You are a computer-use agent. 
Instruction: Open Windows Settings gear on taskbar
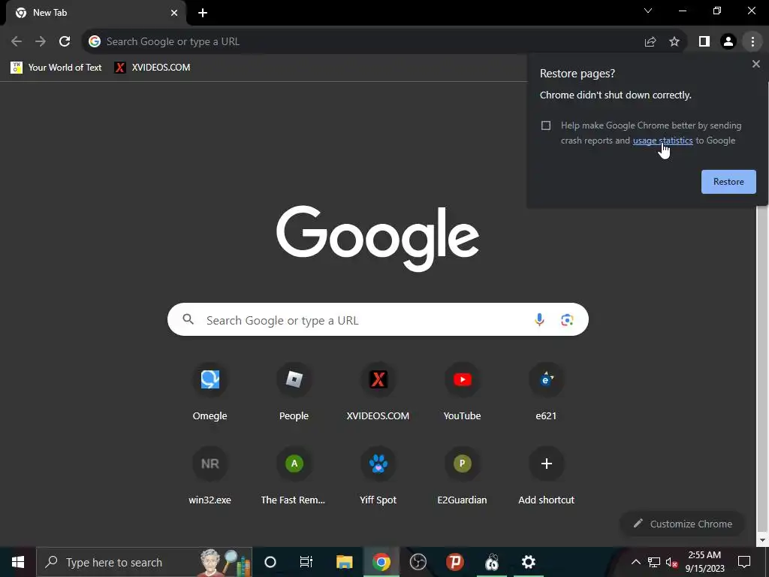pyautogui.click(x=528, y=562)
